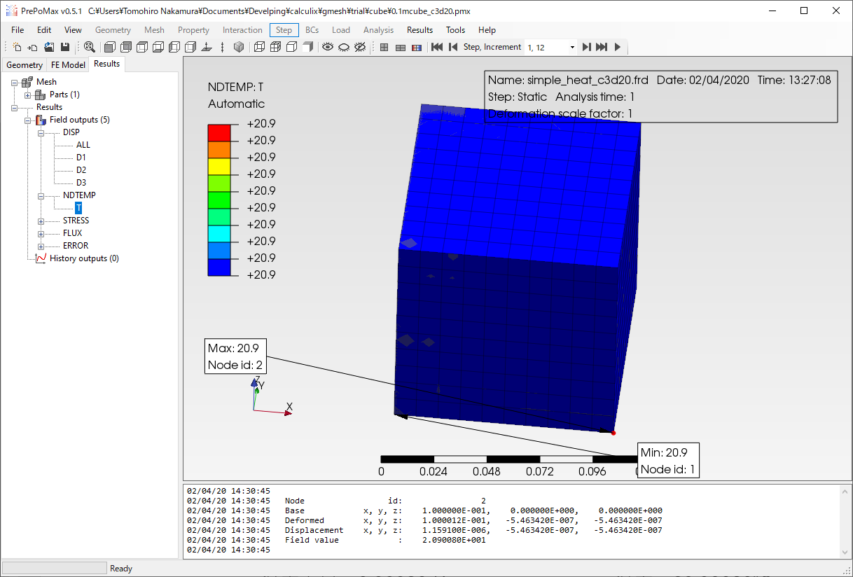Invert visible parts with crossed eye icon
Screen dimensions: 853x577
pyautogui.click(x=360, y=47)
